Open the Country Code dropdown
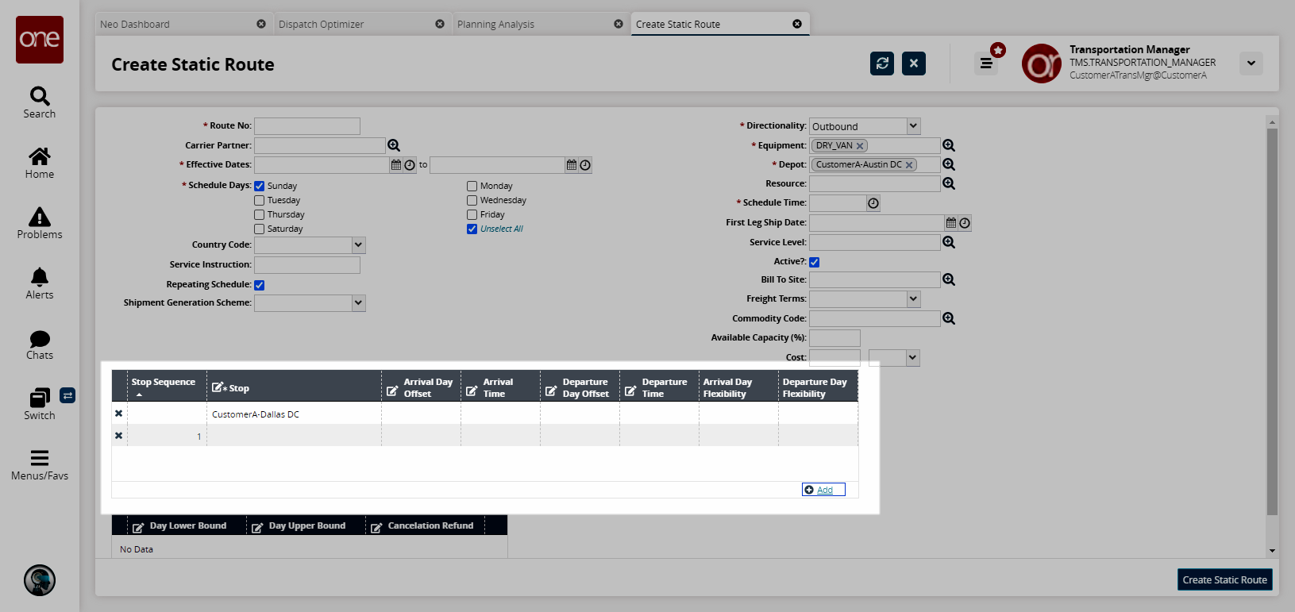The image size is (1295, 612). pyautogui.click(x=358, y=245)
